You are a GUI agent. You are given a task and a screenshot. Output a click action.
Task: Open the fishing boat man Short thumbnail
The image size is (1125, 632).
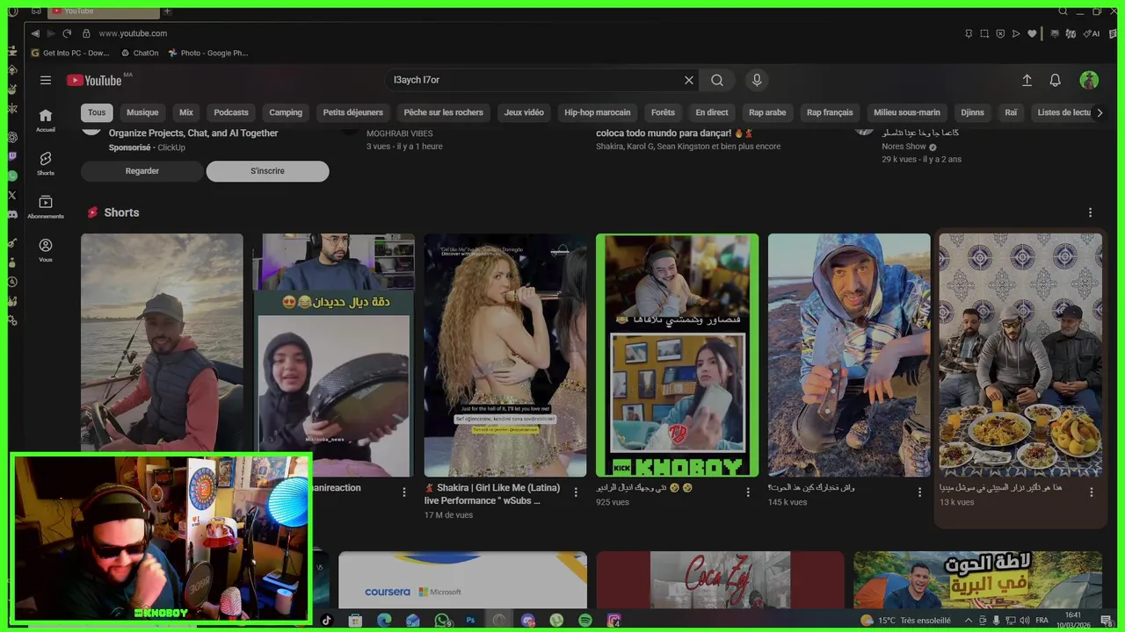point(162,344)
